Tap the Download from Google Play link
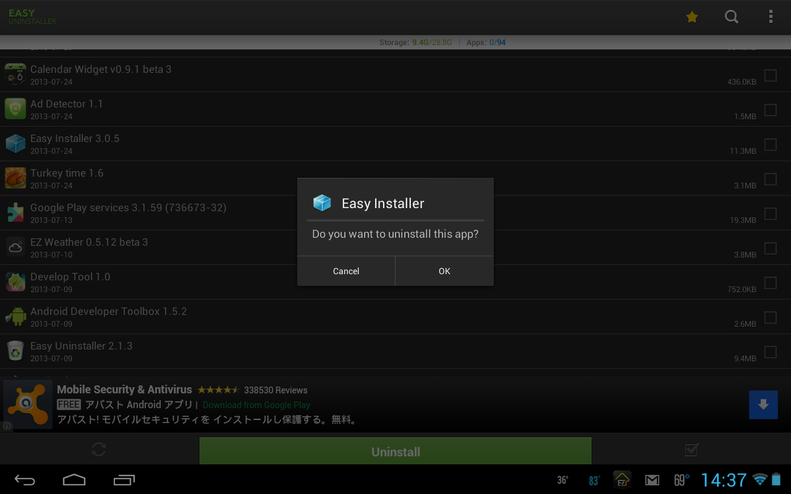Screen dimensions: 791x494 pyautogui.click(x=256, y=404)
